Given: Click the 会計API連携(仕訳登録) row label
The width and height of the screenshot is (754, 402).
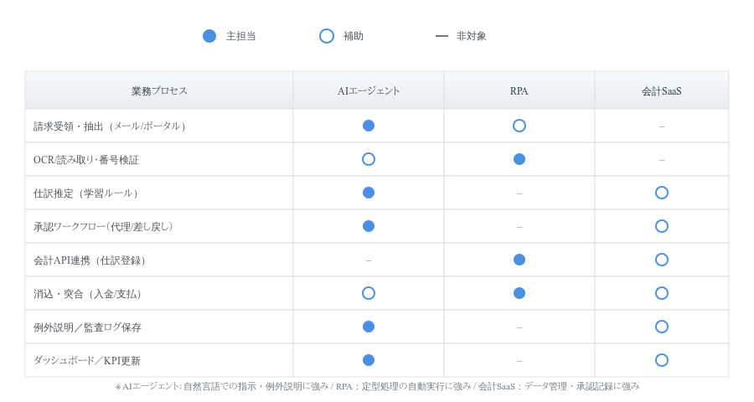Looking at the screenshot, I should pos(91,260).
